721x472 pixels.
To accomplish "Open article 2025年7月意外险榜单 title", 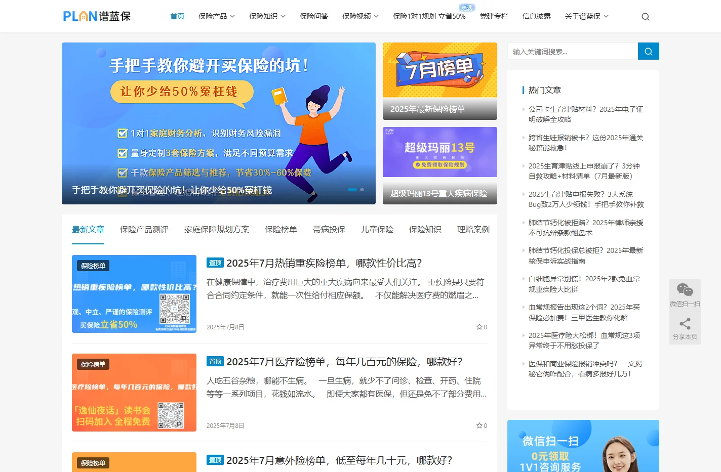I will (339, 460).
